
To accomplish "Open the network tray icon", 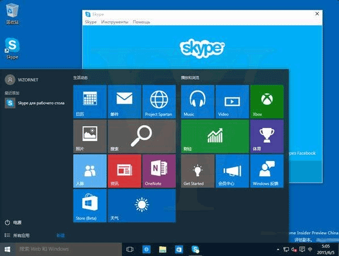I will 286,249.
